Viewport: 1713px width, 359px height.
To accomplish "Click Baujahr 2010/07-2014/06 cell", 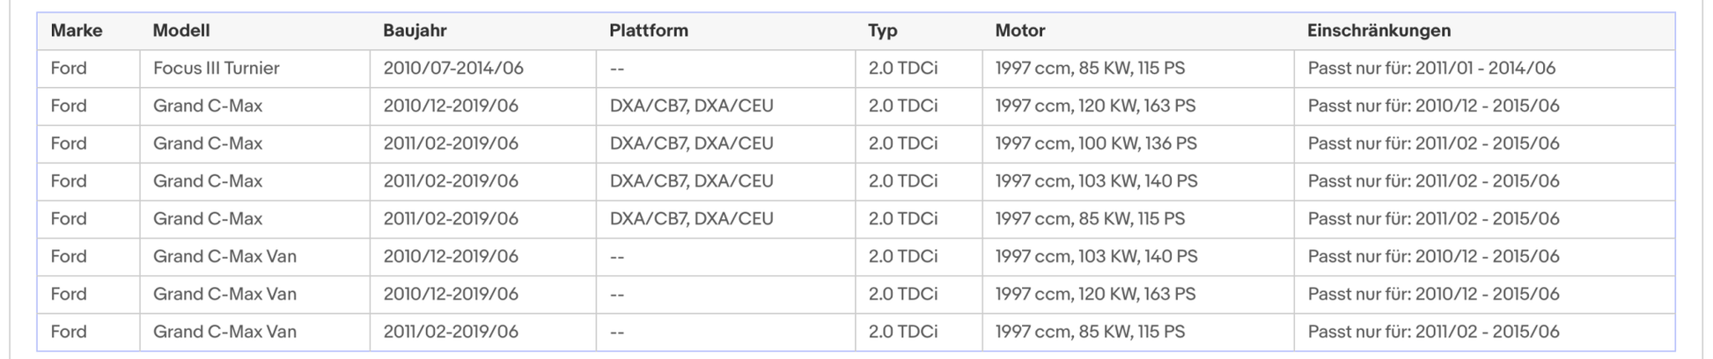I will coord(482,69).
